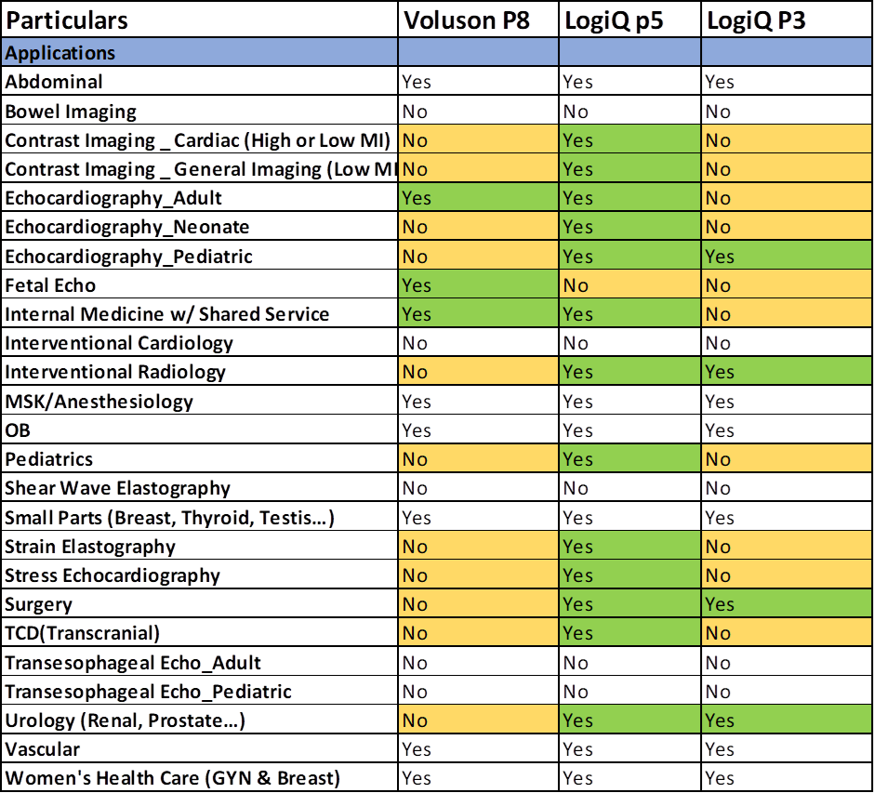The width and height of the screenshot is (874, 793).
Task: Click green Voluson P8 cell for Echocardiography_Adult
Action: pos(478,198)
